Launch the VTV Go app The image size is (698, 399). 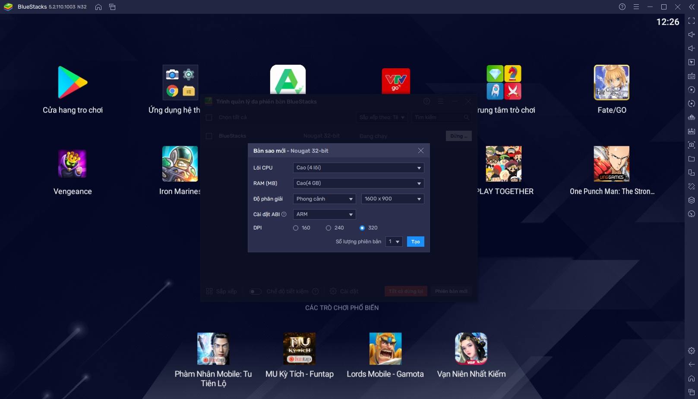[x=396, y=81]
